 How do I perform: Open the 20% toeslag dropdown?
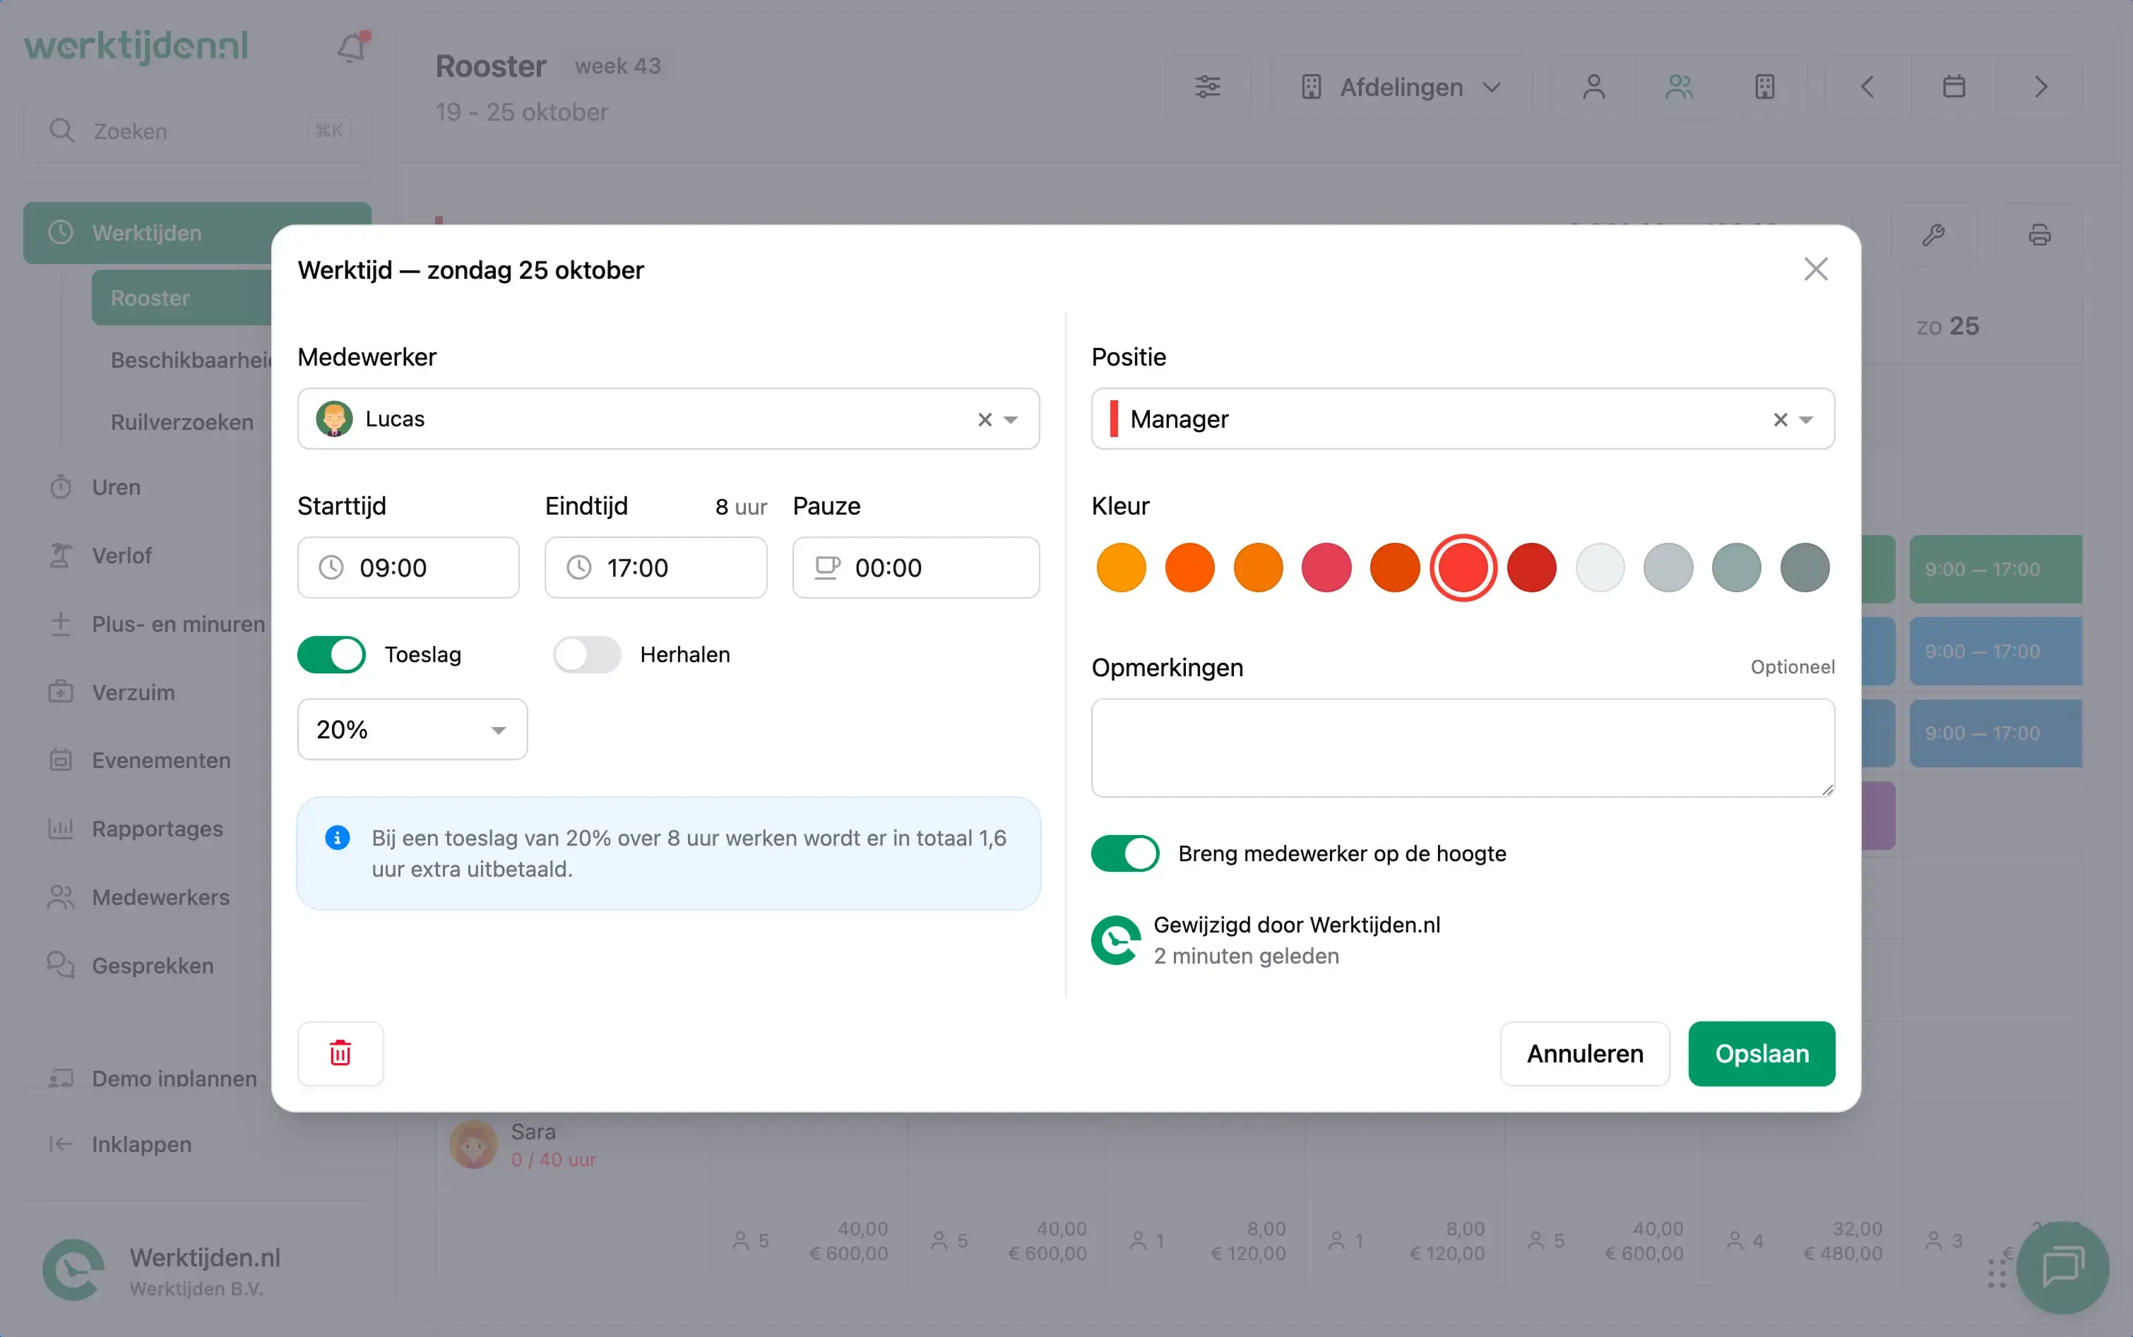(x=412, y=729)
